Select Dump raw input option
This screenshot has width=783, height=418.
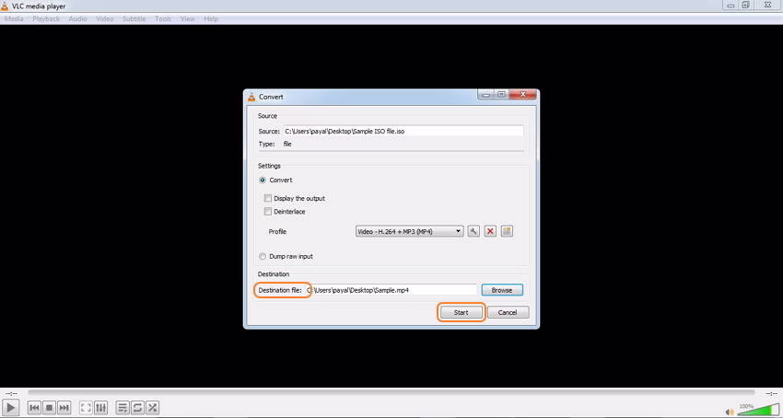point(263,256)
